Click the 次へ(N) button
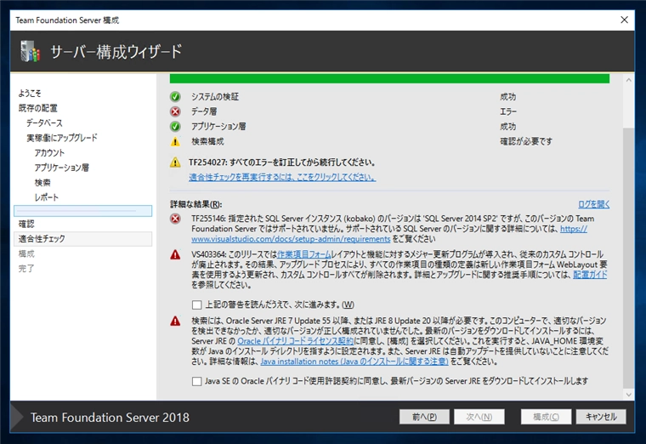 [x=479, y=417]
